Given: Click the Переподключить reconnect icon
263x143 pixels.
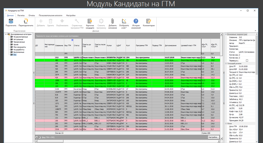Looking at the screenshot, I should [x=26, y=21].
